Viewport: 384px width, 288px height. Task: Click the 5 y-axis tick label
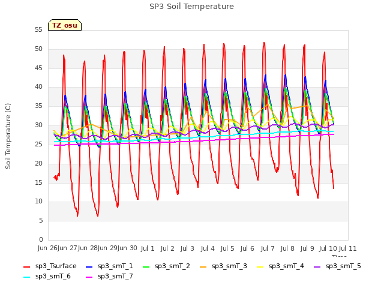tap(41, 221)
